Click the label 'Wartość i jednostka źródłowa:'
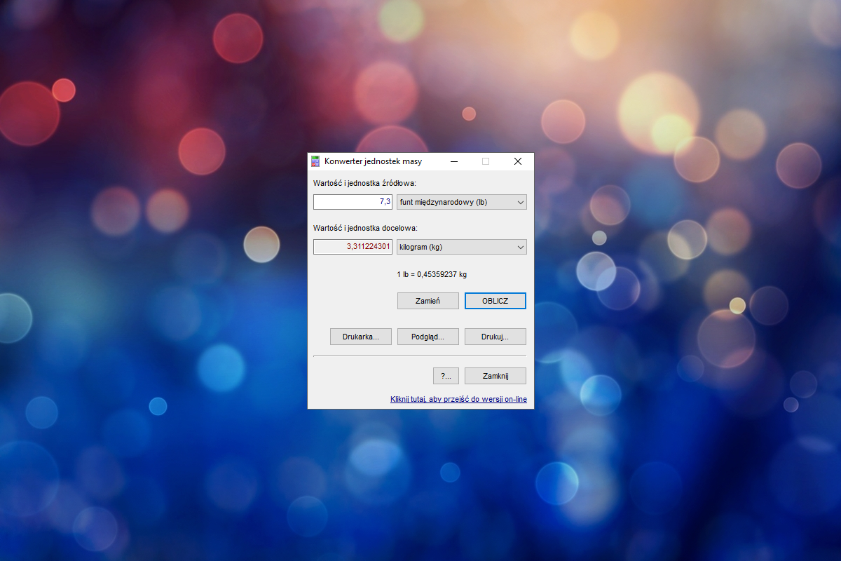Screen dimensions: 841x561 [364, 183]
